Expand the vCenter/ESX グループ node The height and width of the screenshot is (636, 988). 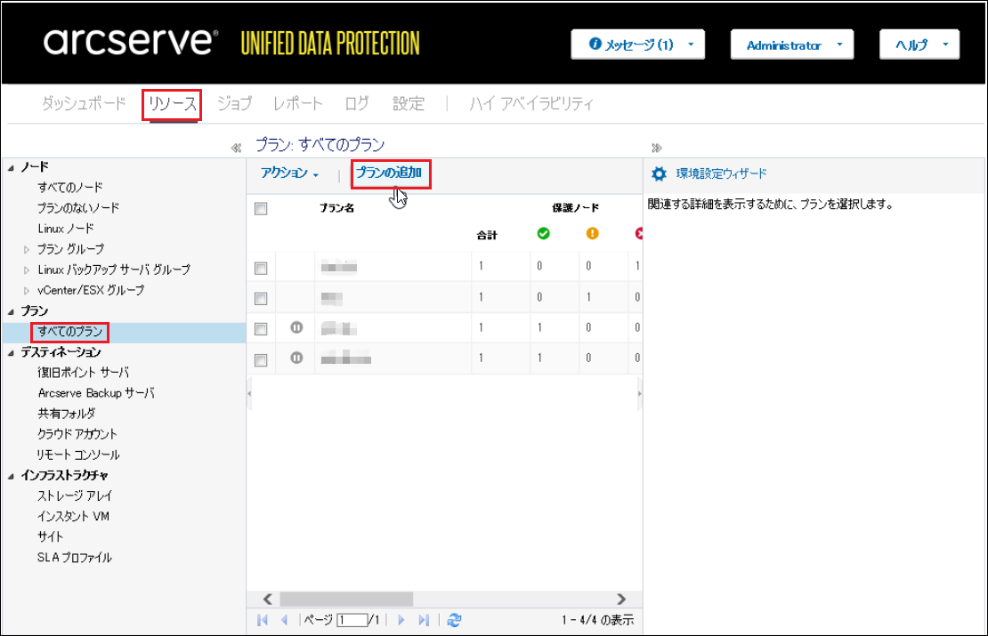coord(27,291)
